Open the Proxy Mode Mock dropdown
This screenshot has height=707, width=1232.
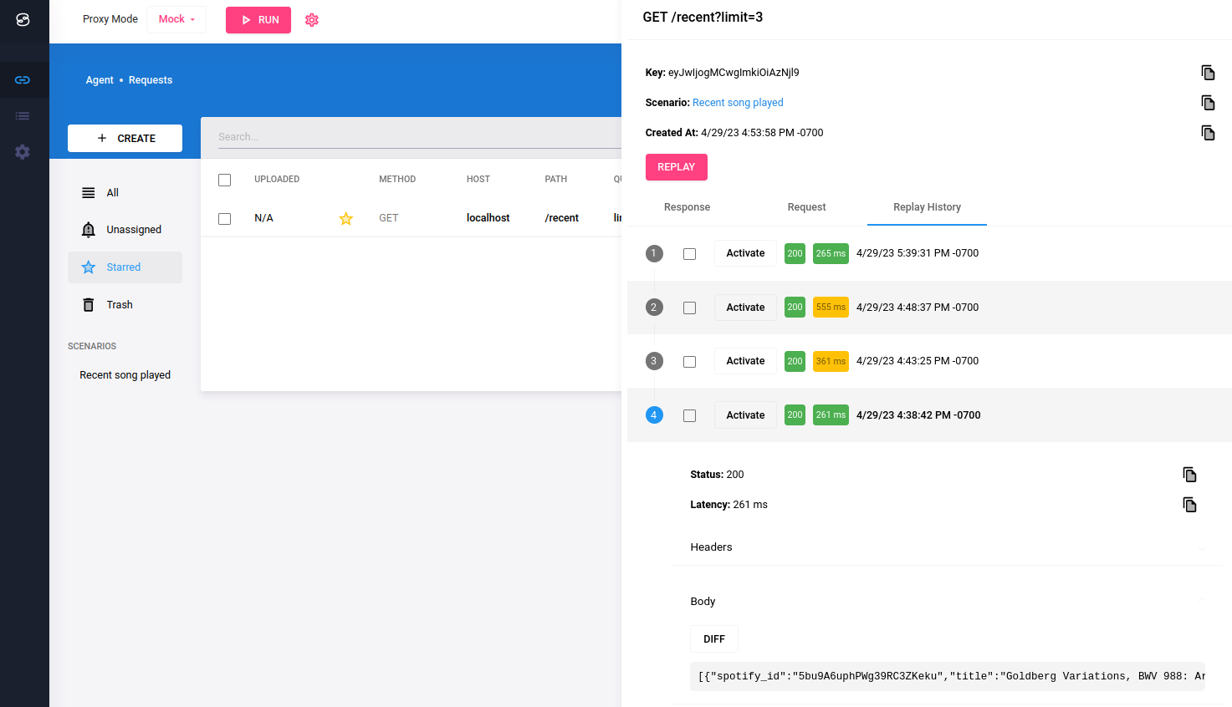pyautogui.click(x=176, y=19)
